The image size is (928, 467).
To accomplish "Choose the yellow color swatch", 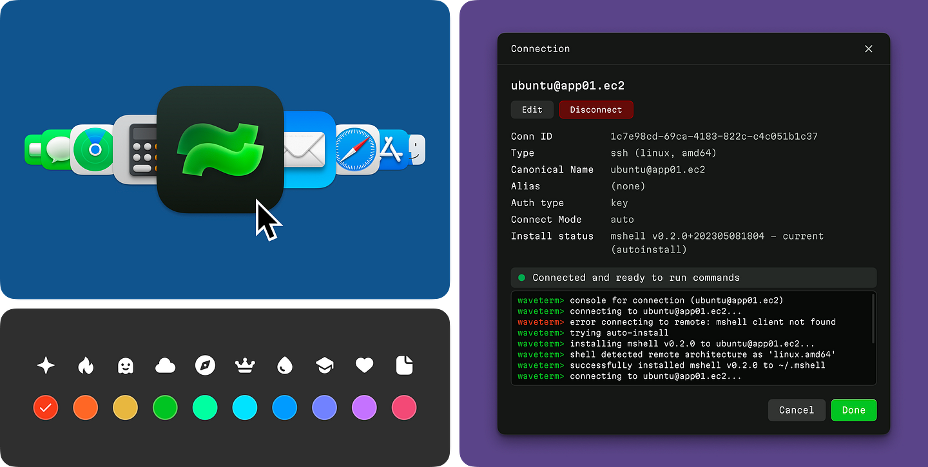I will [126, 408].
